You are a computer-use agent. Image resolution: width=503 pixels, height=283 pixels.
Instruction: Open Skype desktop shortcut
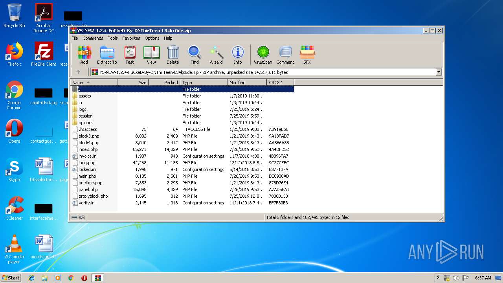14,170
